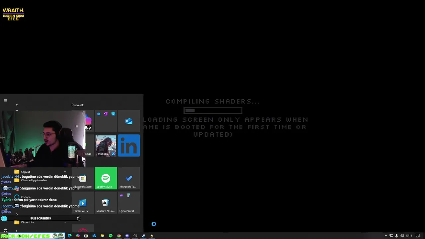Open Spotify from the taskbar

pos(111,236)
